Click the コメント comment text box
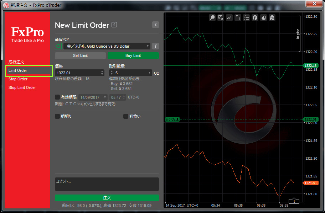Viewport: 325px width, 213px height. tap(107, 184)
